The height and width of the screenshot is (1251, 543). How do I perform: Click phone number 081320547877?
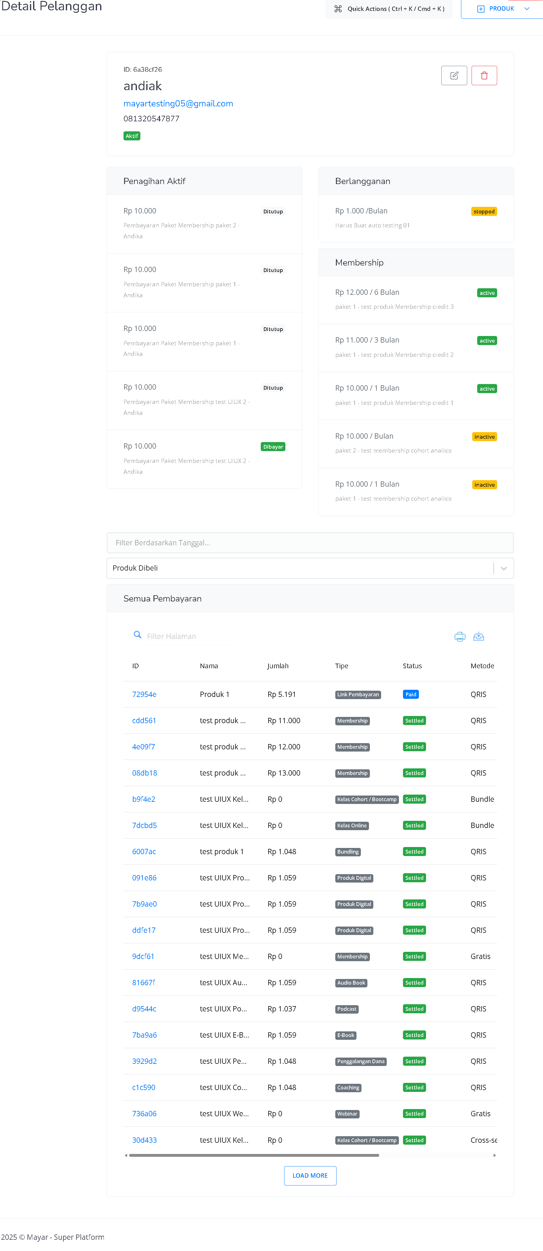151,119
